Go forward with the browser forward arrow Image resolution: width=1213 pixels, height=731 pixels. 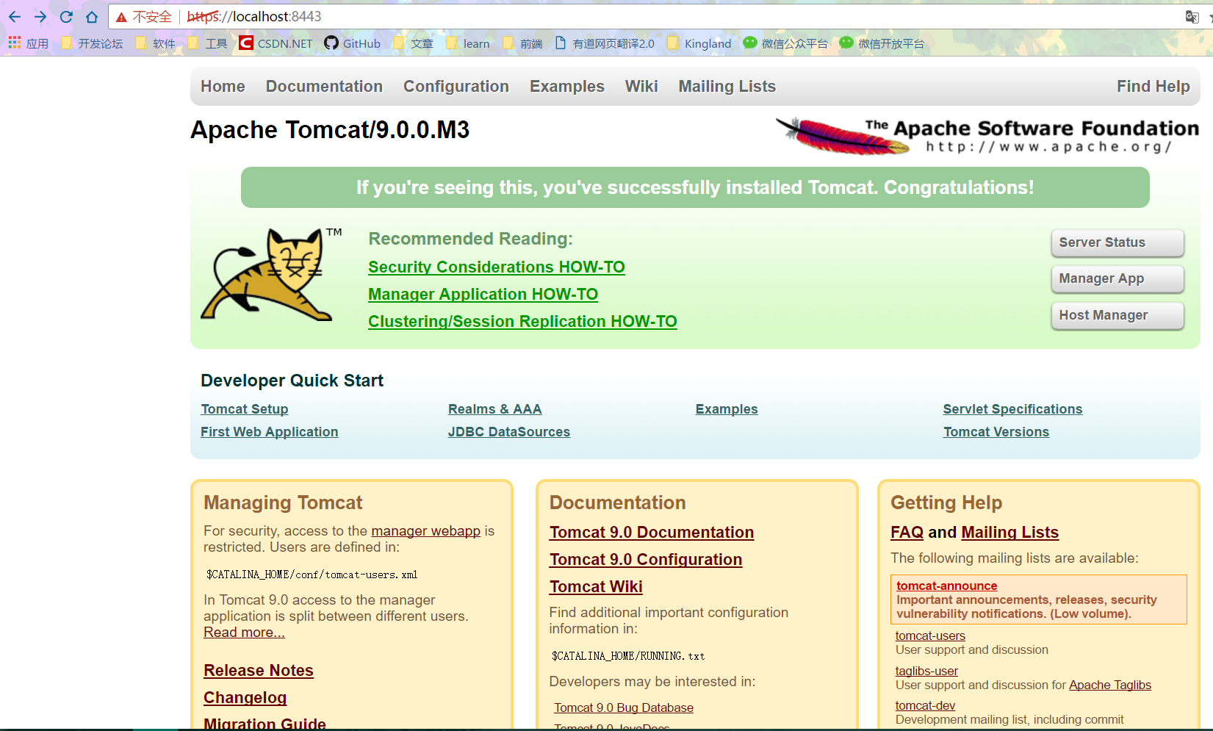(40, 16)
